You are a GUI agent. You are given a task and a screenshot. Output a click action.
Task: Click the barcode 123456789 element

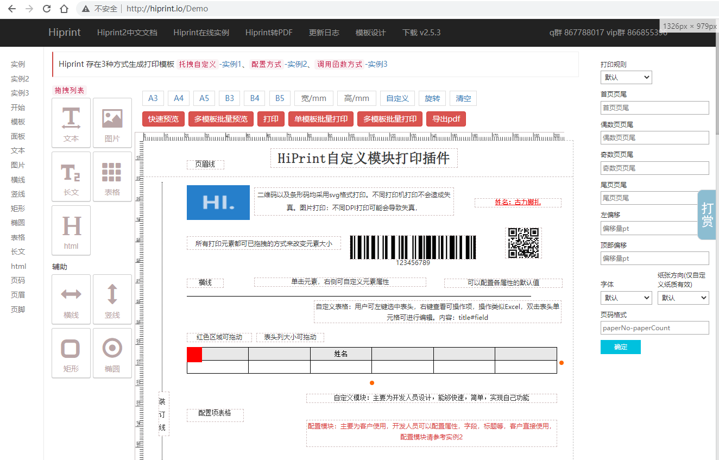pos(413,250)
